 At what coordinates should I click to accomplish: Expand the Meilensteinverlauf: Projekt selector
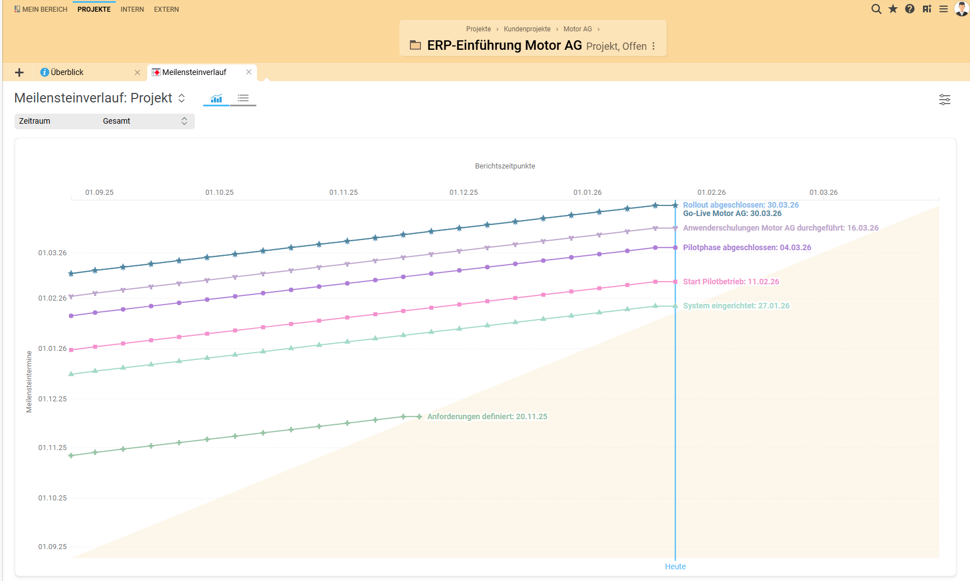tap(181, 98)
